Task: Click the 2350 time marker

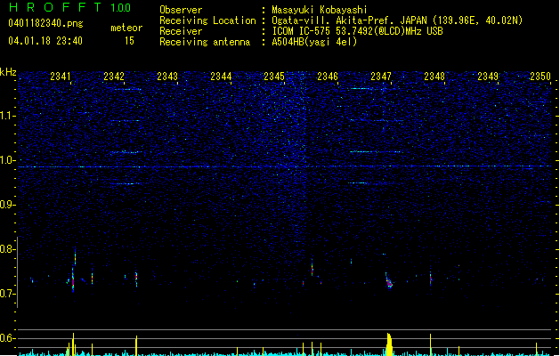Action: [540, 77]
